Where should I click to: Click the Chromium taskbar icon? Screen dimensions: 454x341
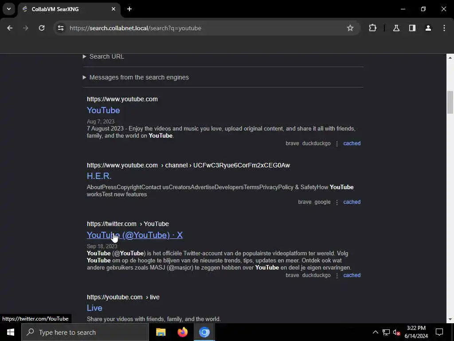click(x=204, y=332)
